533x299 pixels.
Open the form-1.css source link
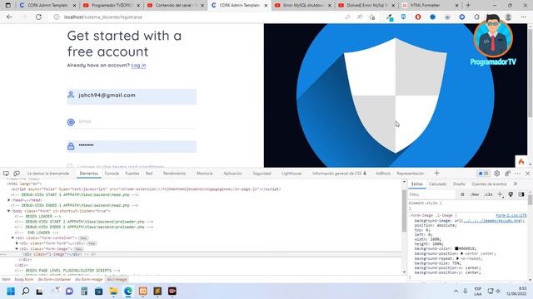pyautogui.click(x=511, y=215)
